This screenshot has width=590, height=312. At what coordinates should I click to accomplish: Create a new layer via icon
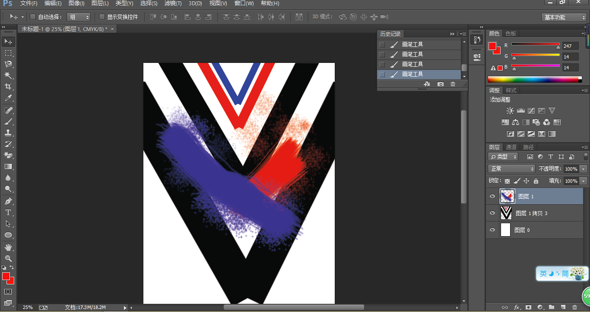coord(563,307)
